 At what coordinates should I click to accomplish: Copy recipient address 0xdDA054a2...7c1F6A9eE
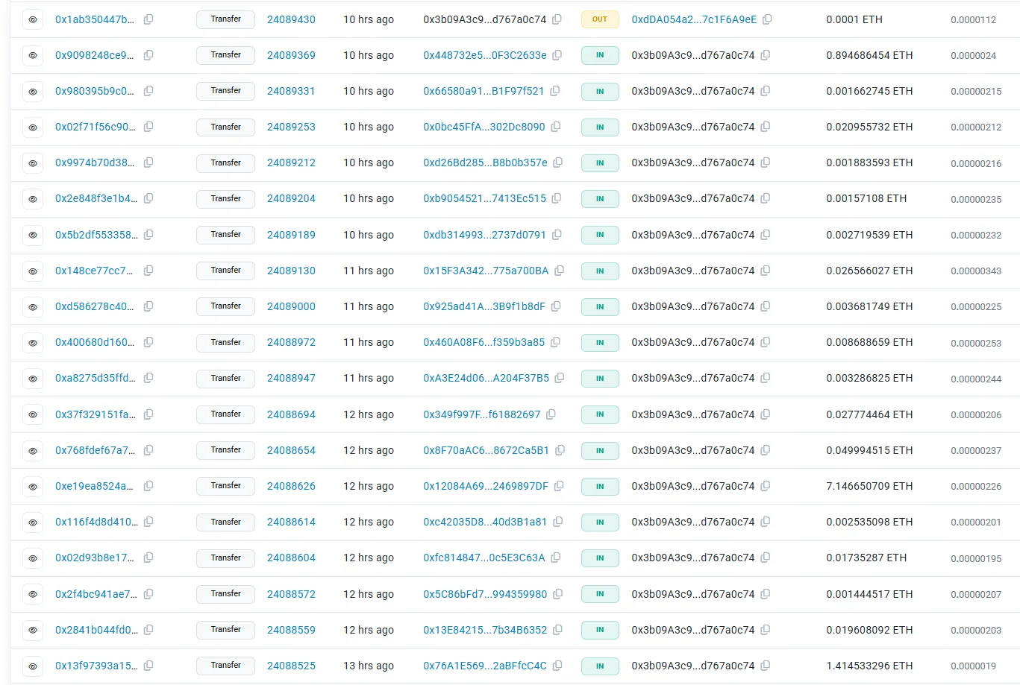pos(767,19)
